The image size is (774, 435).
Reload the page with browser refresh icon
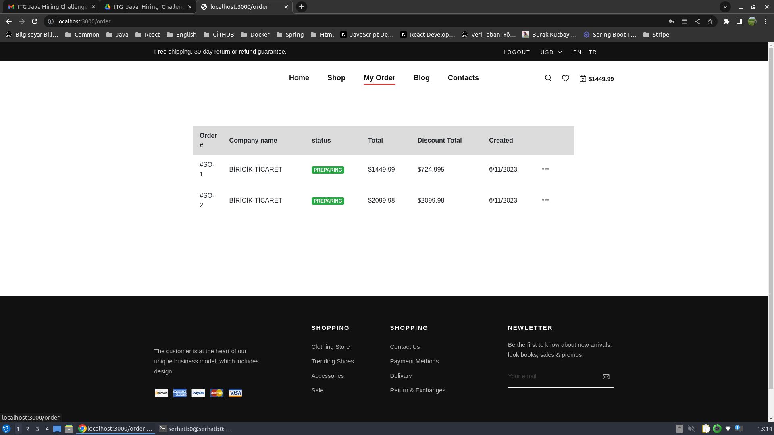(x=35, y=21)
